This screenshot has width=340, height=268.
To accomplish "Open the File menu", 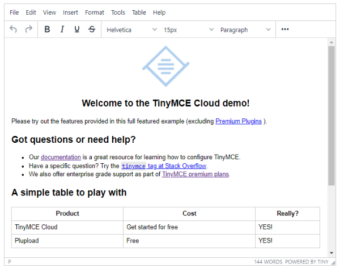I will coord(14,12).
